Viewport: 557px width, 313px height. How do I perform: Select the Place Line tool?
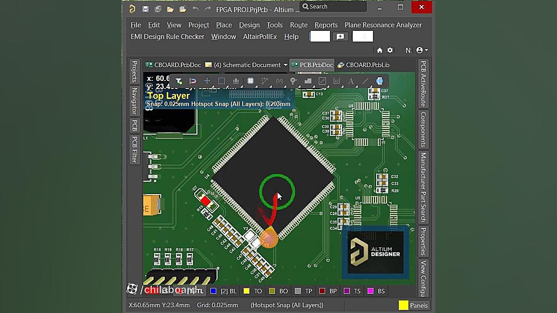pyautogui.click(x=365, y=81)
